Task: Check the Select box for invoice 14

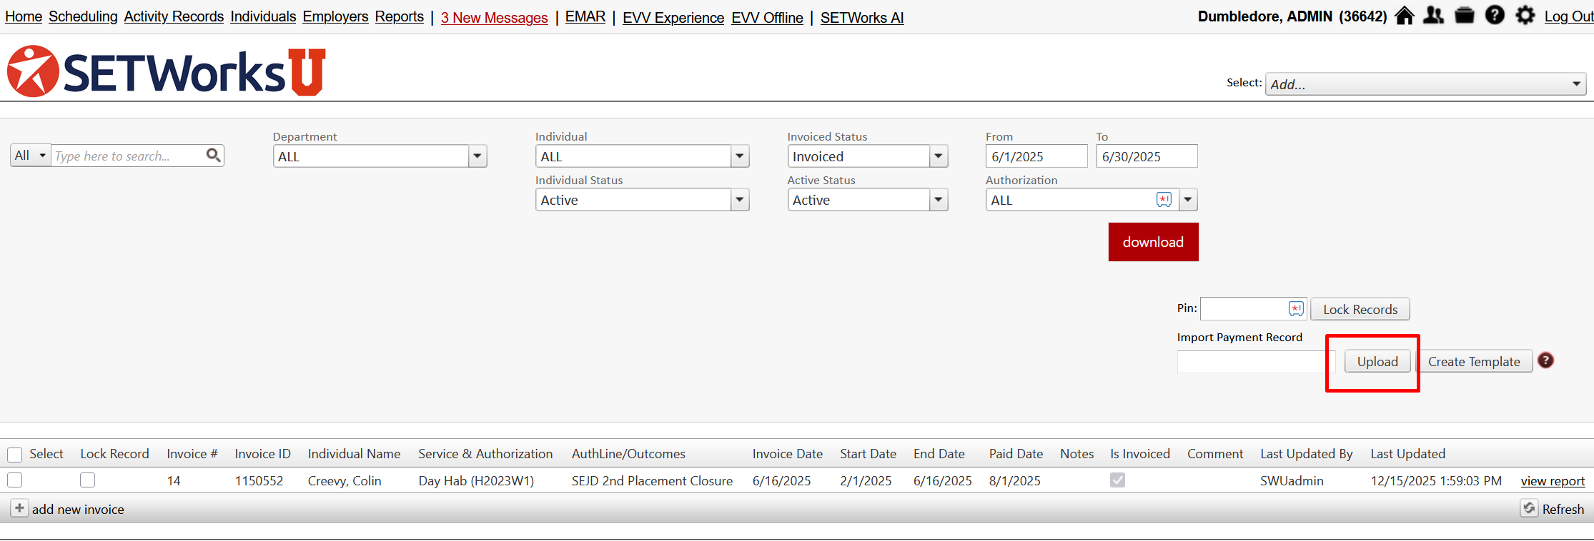Action: (15, 480)
